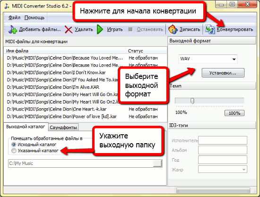Click the Конвертировать convert icon
The width and height of the screenshot is (260, 197).
(x=210, y=29)
